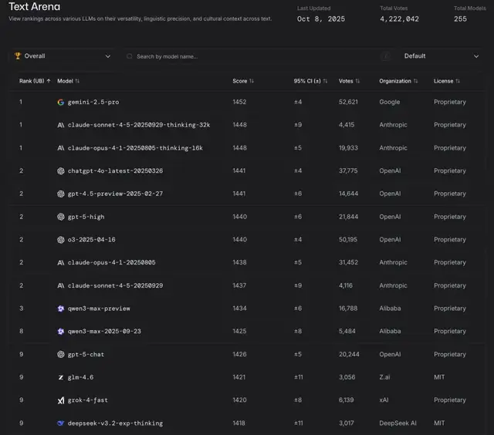The height and width of the screenshot is (435, 494).
Task: Click the DeepSeek whale logo beside deepseek-v3.2-exp-thinking
Action: tap(61, 423)
